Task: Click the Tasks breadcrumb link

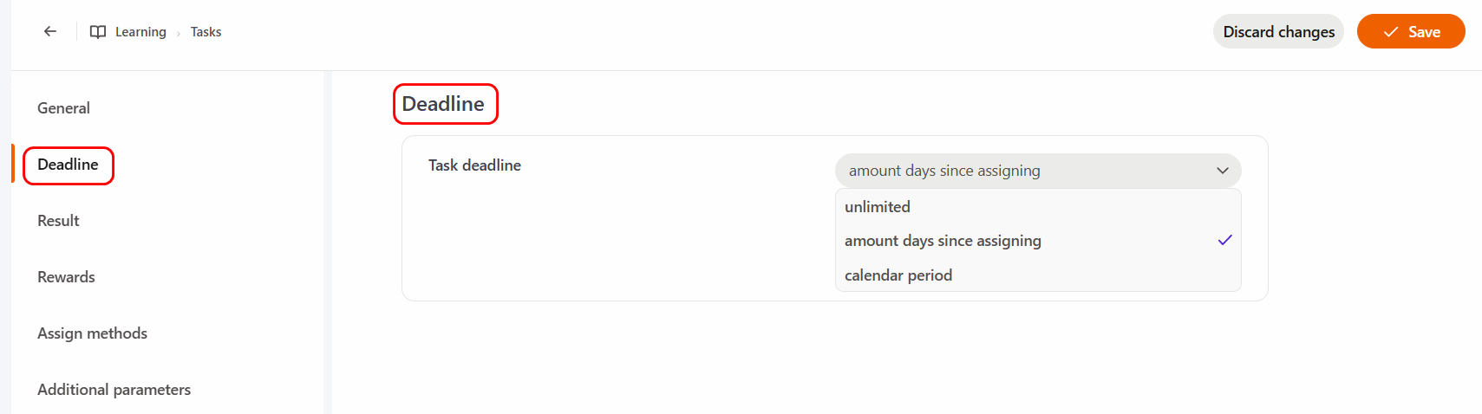Action: (206, 32)
